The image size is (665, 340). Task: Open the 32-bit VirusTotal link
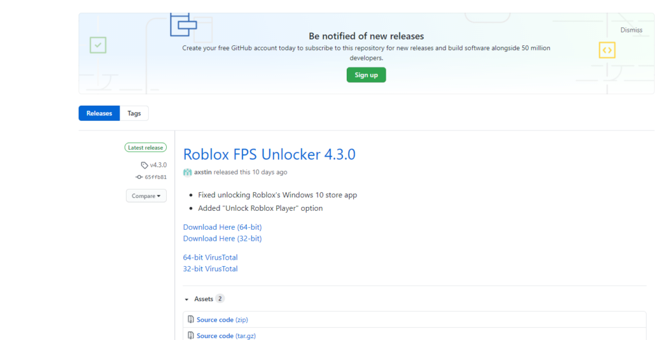(x=210, y=269)
